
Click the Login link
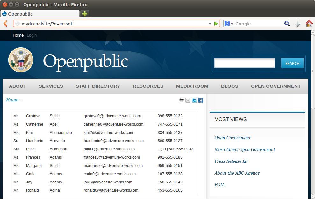pyautogui.click(x=32, y=35)
